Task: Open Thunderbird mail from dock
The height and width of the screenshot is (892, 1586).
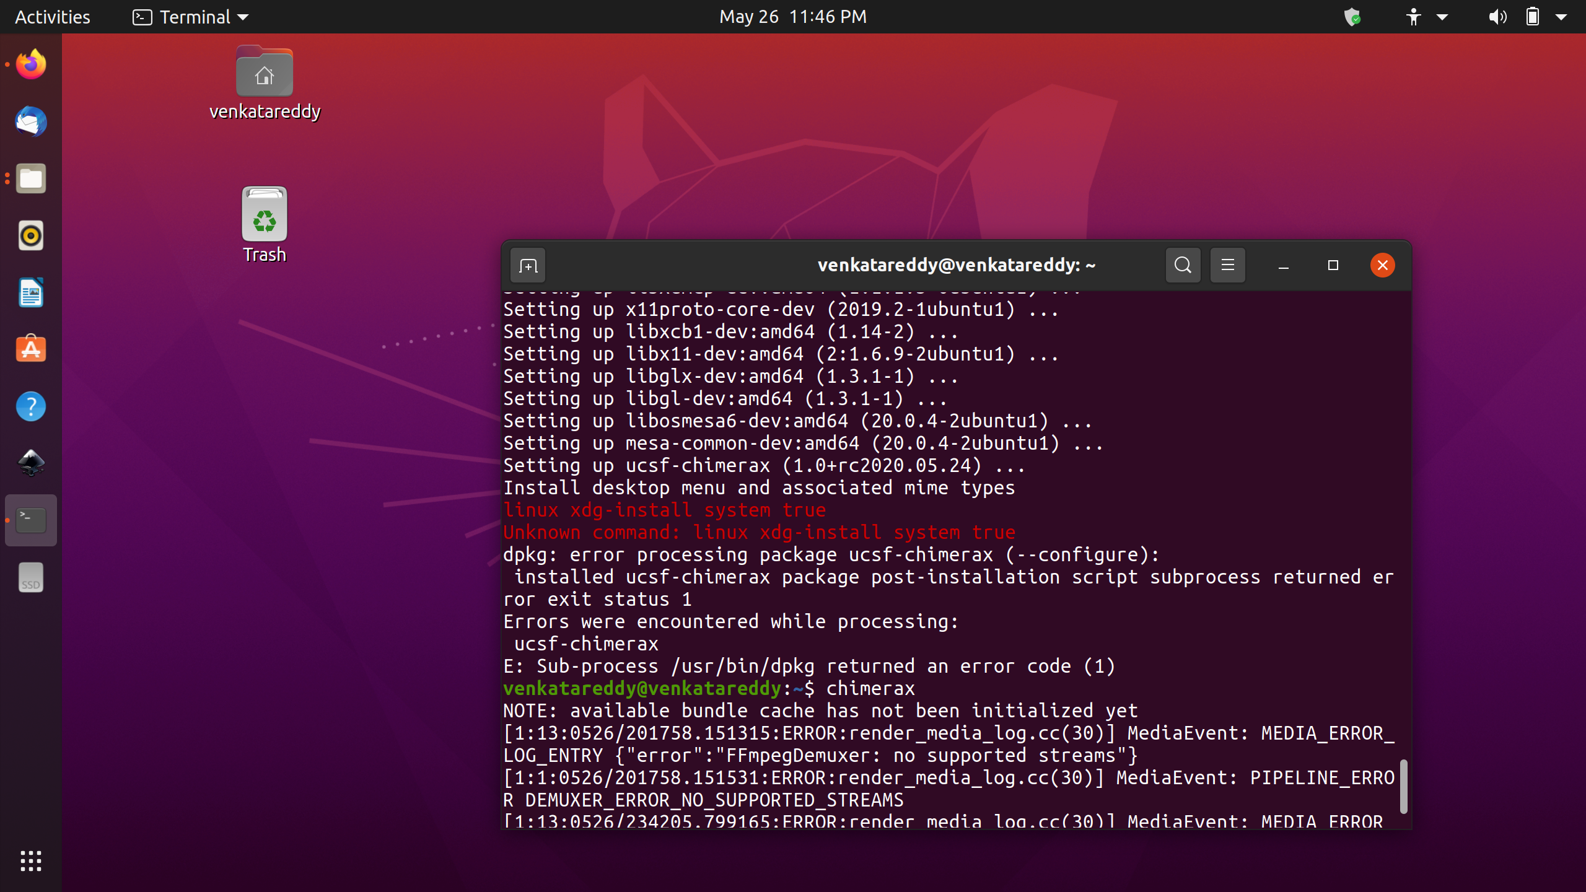Action: click(31, 121)
